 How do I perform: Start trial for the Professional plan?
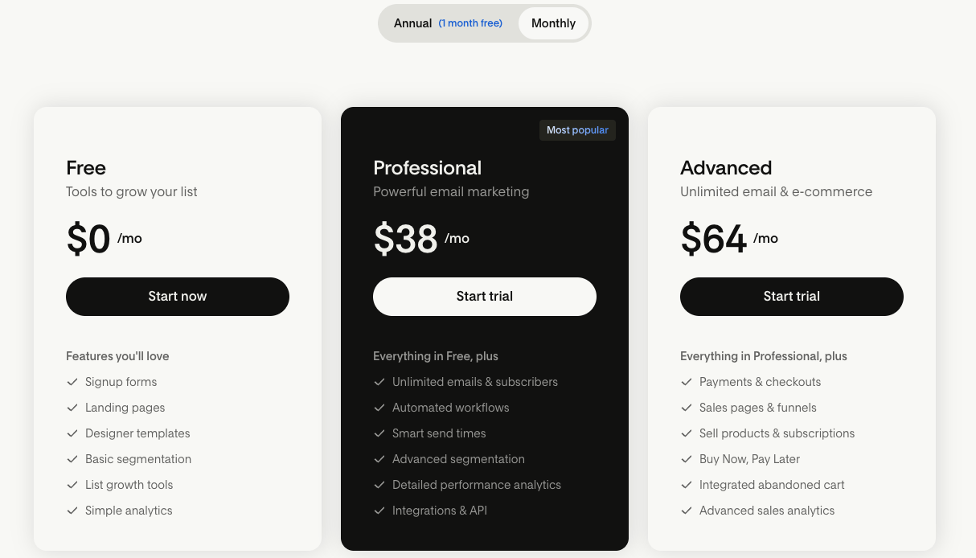pos(485,297)
